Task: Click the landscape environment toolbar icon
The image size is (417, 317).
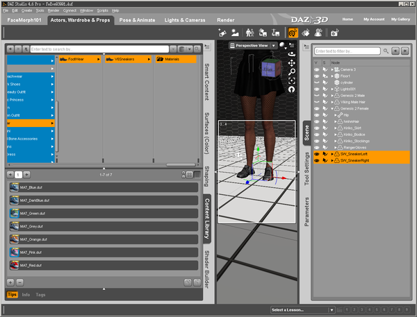Action: (x=235, y=33)
